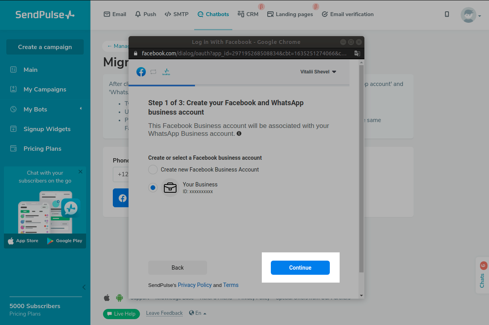Click the popup scrollbar down arrow
The height and width of the screenshot is (325, 489).
[x=361, y=296]
